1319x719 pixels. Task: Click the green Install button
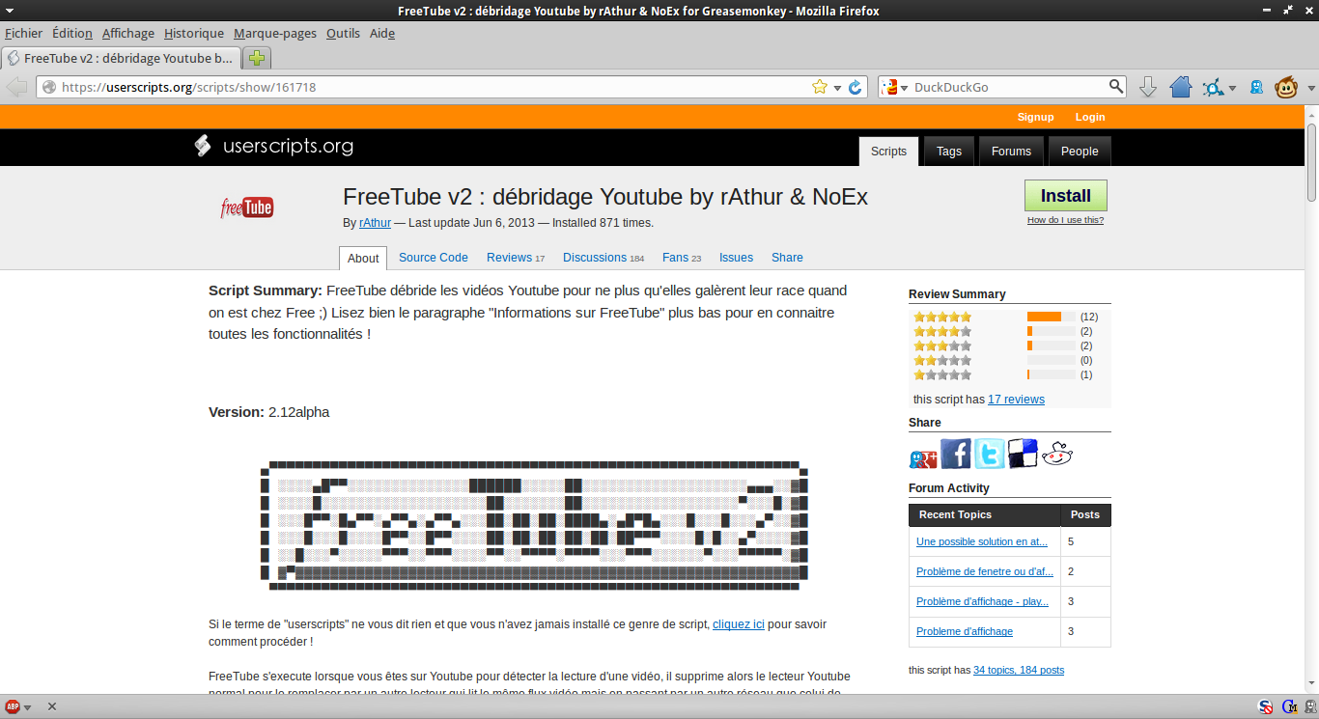coord(1065,196)
